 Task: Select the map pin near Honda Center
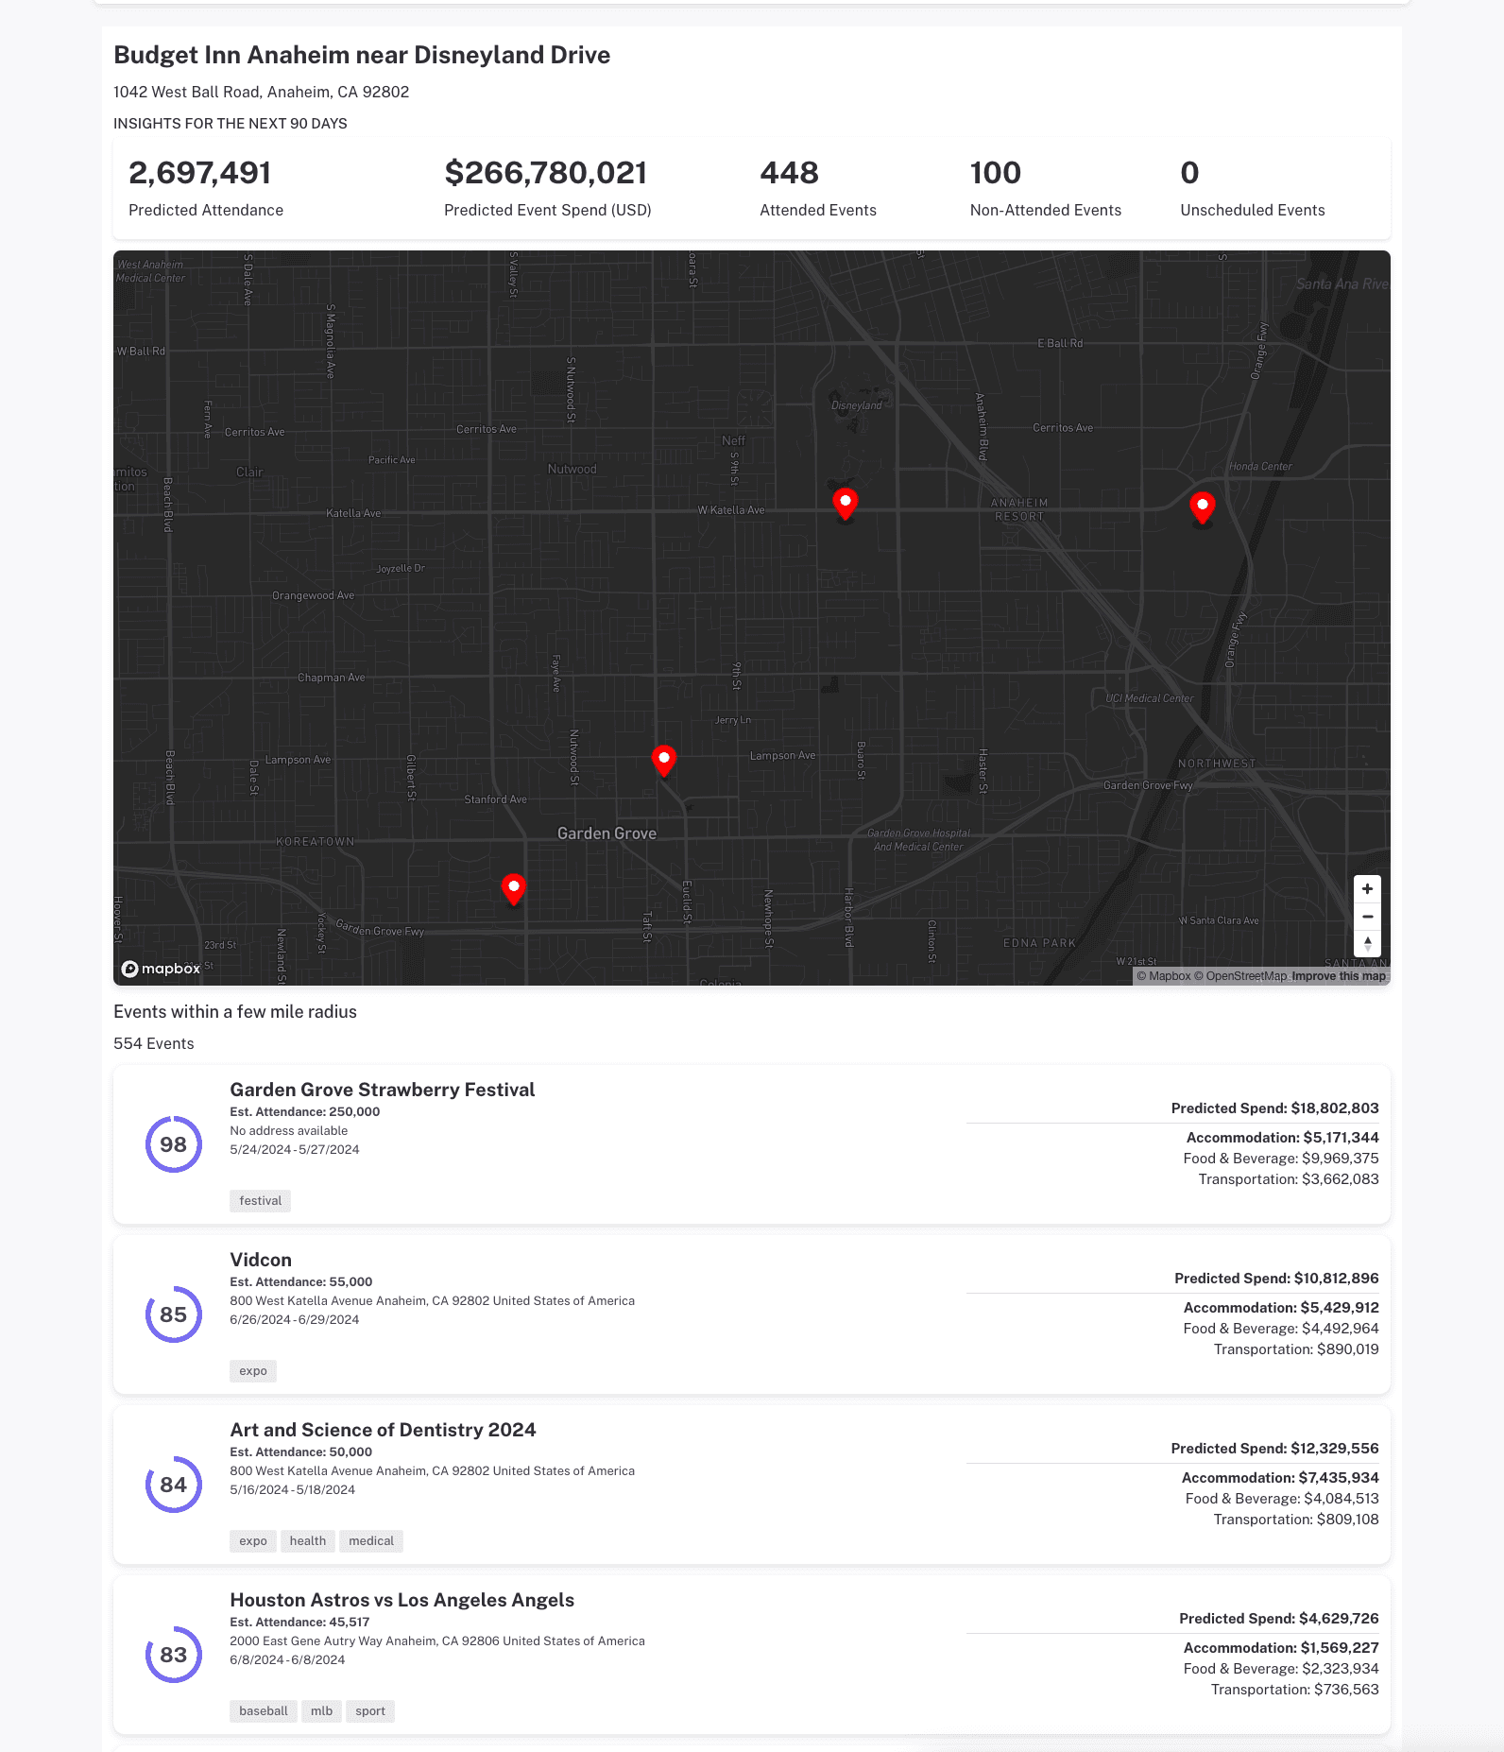[1202, 508]
